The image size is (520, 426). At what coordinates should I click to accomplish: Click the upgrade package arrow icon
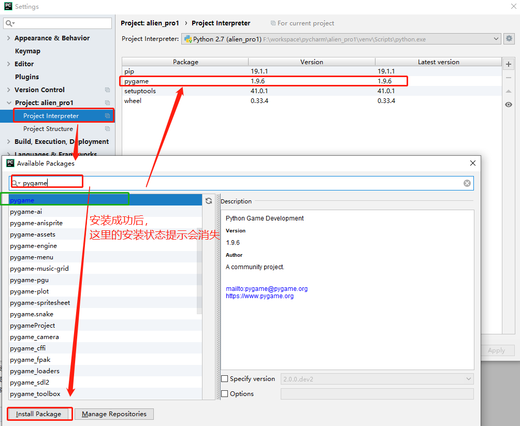tap(509, 91)
